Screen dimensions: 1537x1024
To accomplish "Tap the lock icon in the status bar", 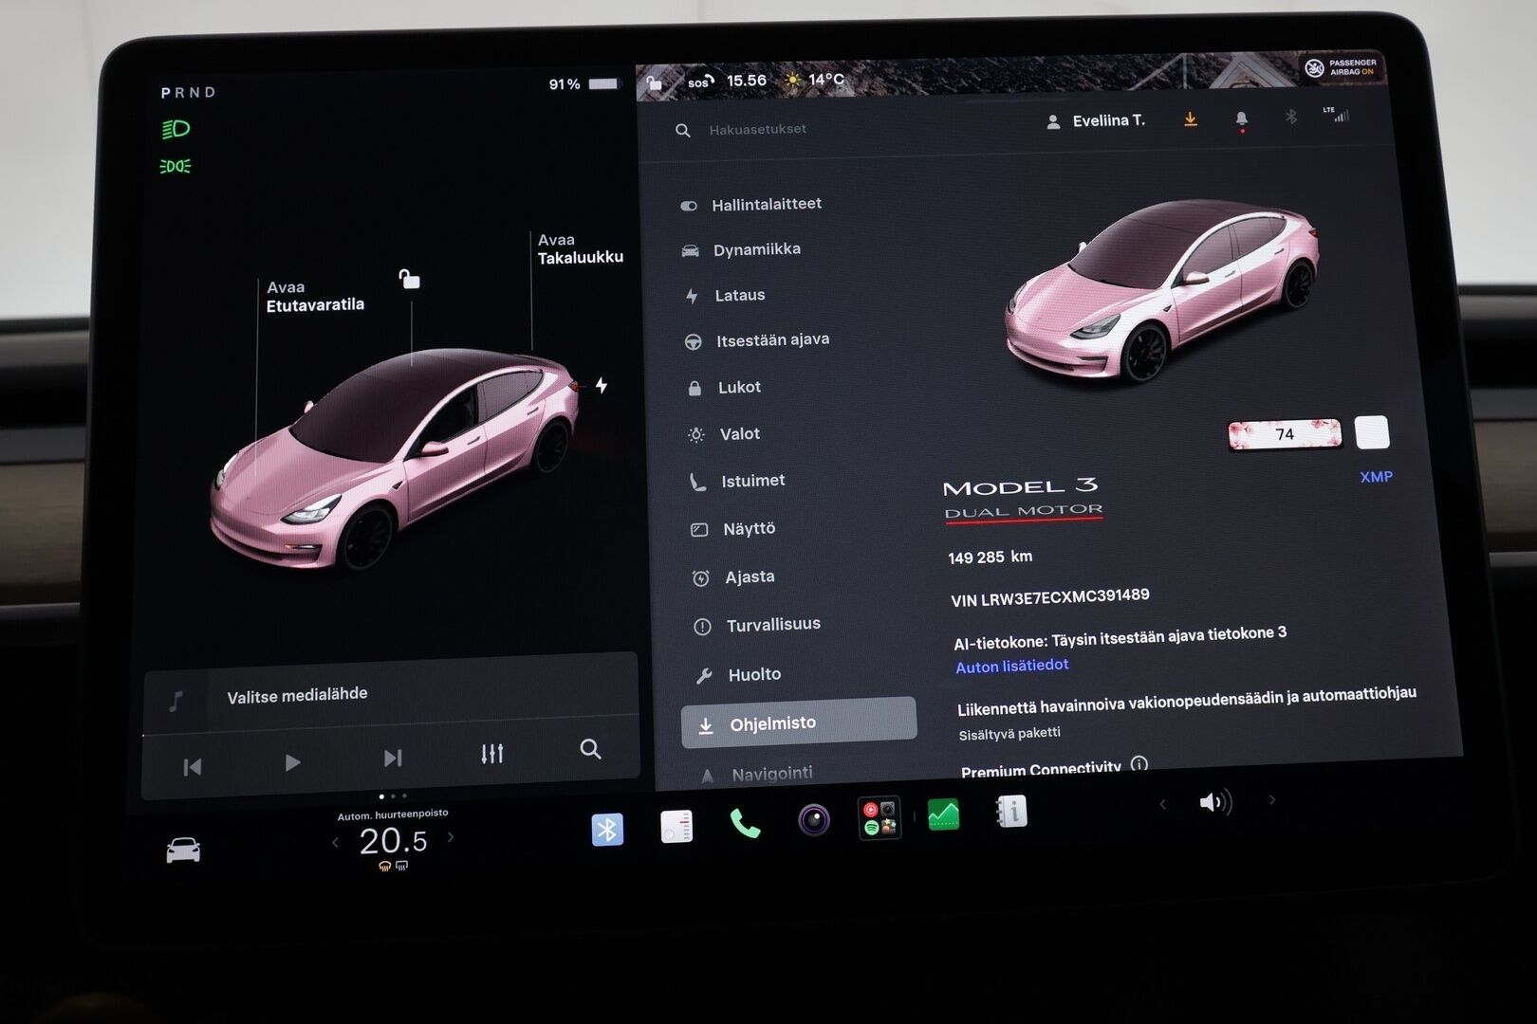I will pos(654,83).
